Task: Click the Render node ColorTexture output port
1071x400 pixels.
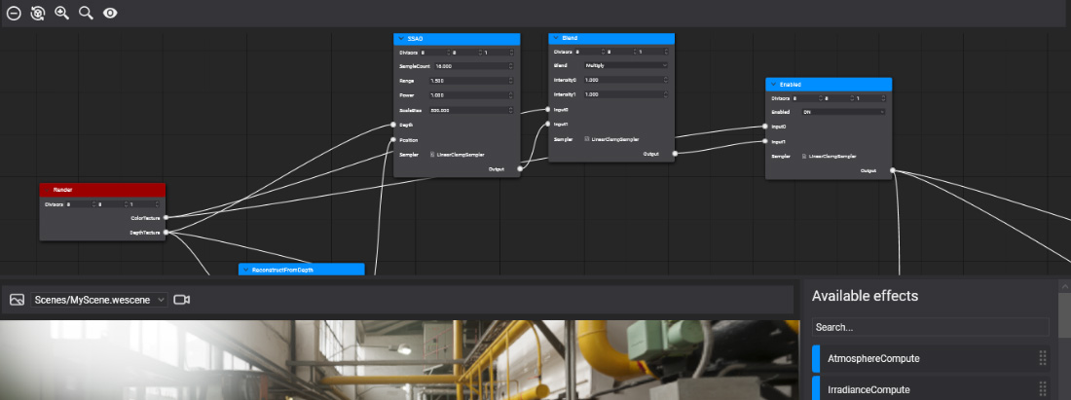Action: pos(166,218)
